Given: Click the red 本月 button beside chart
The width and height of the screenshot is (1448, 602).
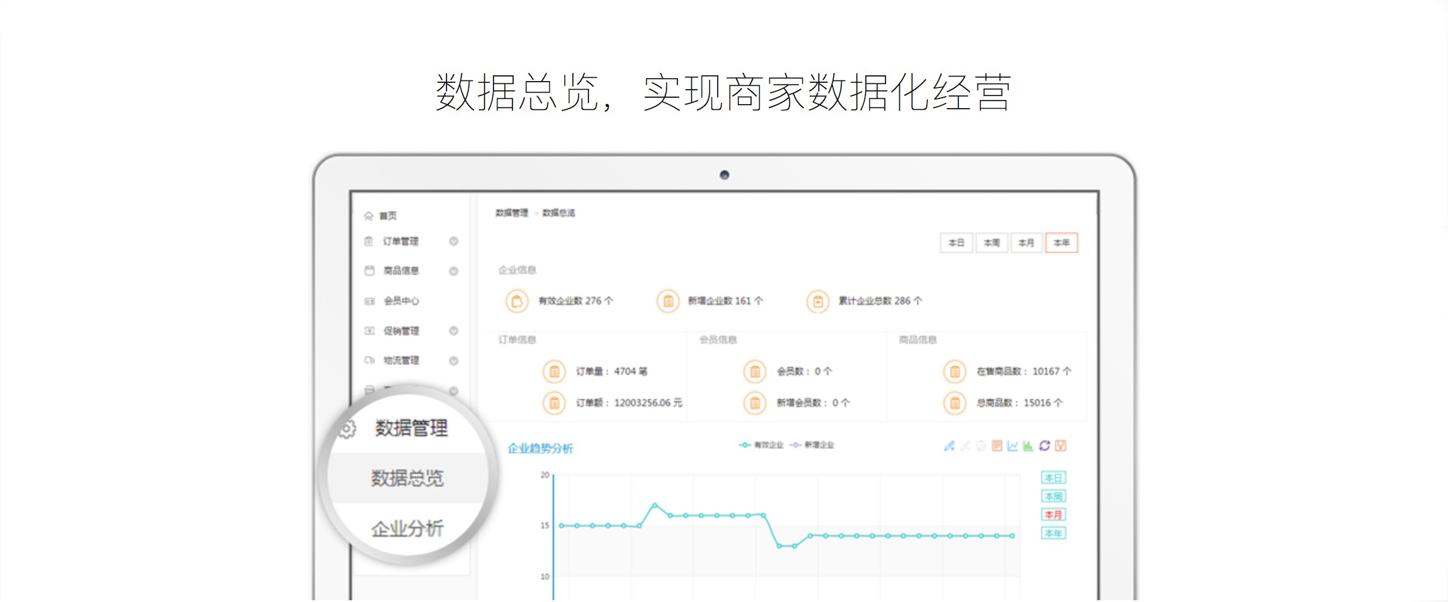Looking at the screenshot, I should pos(1053,515).
